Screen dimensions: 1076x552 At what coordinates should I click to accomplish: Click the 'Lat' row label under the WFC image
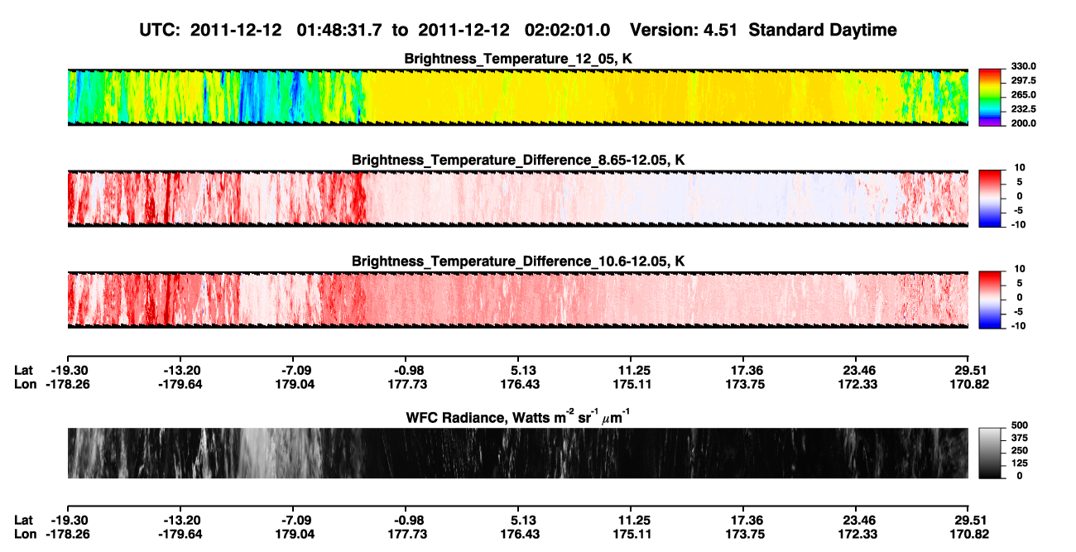(x=24, y=519)
